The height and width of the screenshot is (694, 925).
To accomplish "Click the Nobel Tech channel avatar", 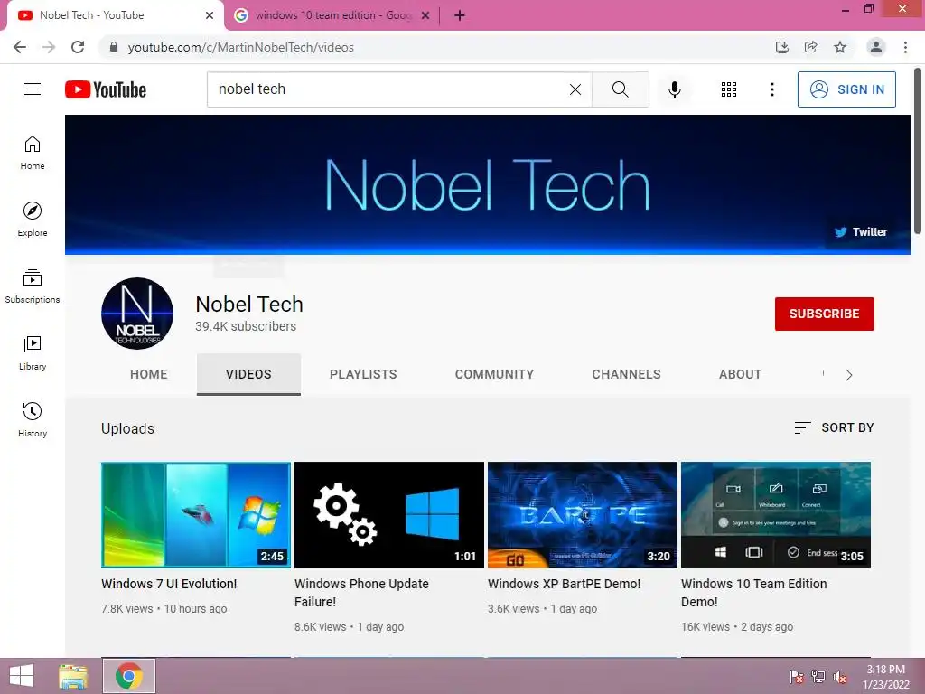I will click(137, 314).
